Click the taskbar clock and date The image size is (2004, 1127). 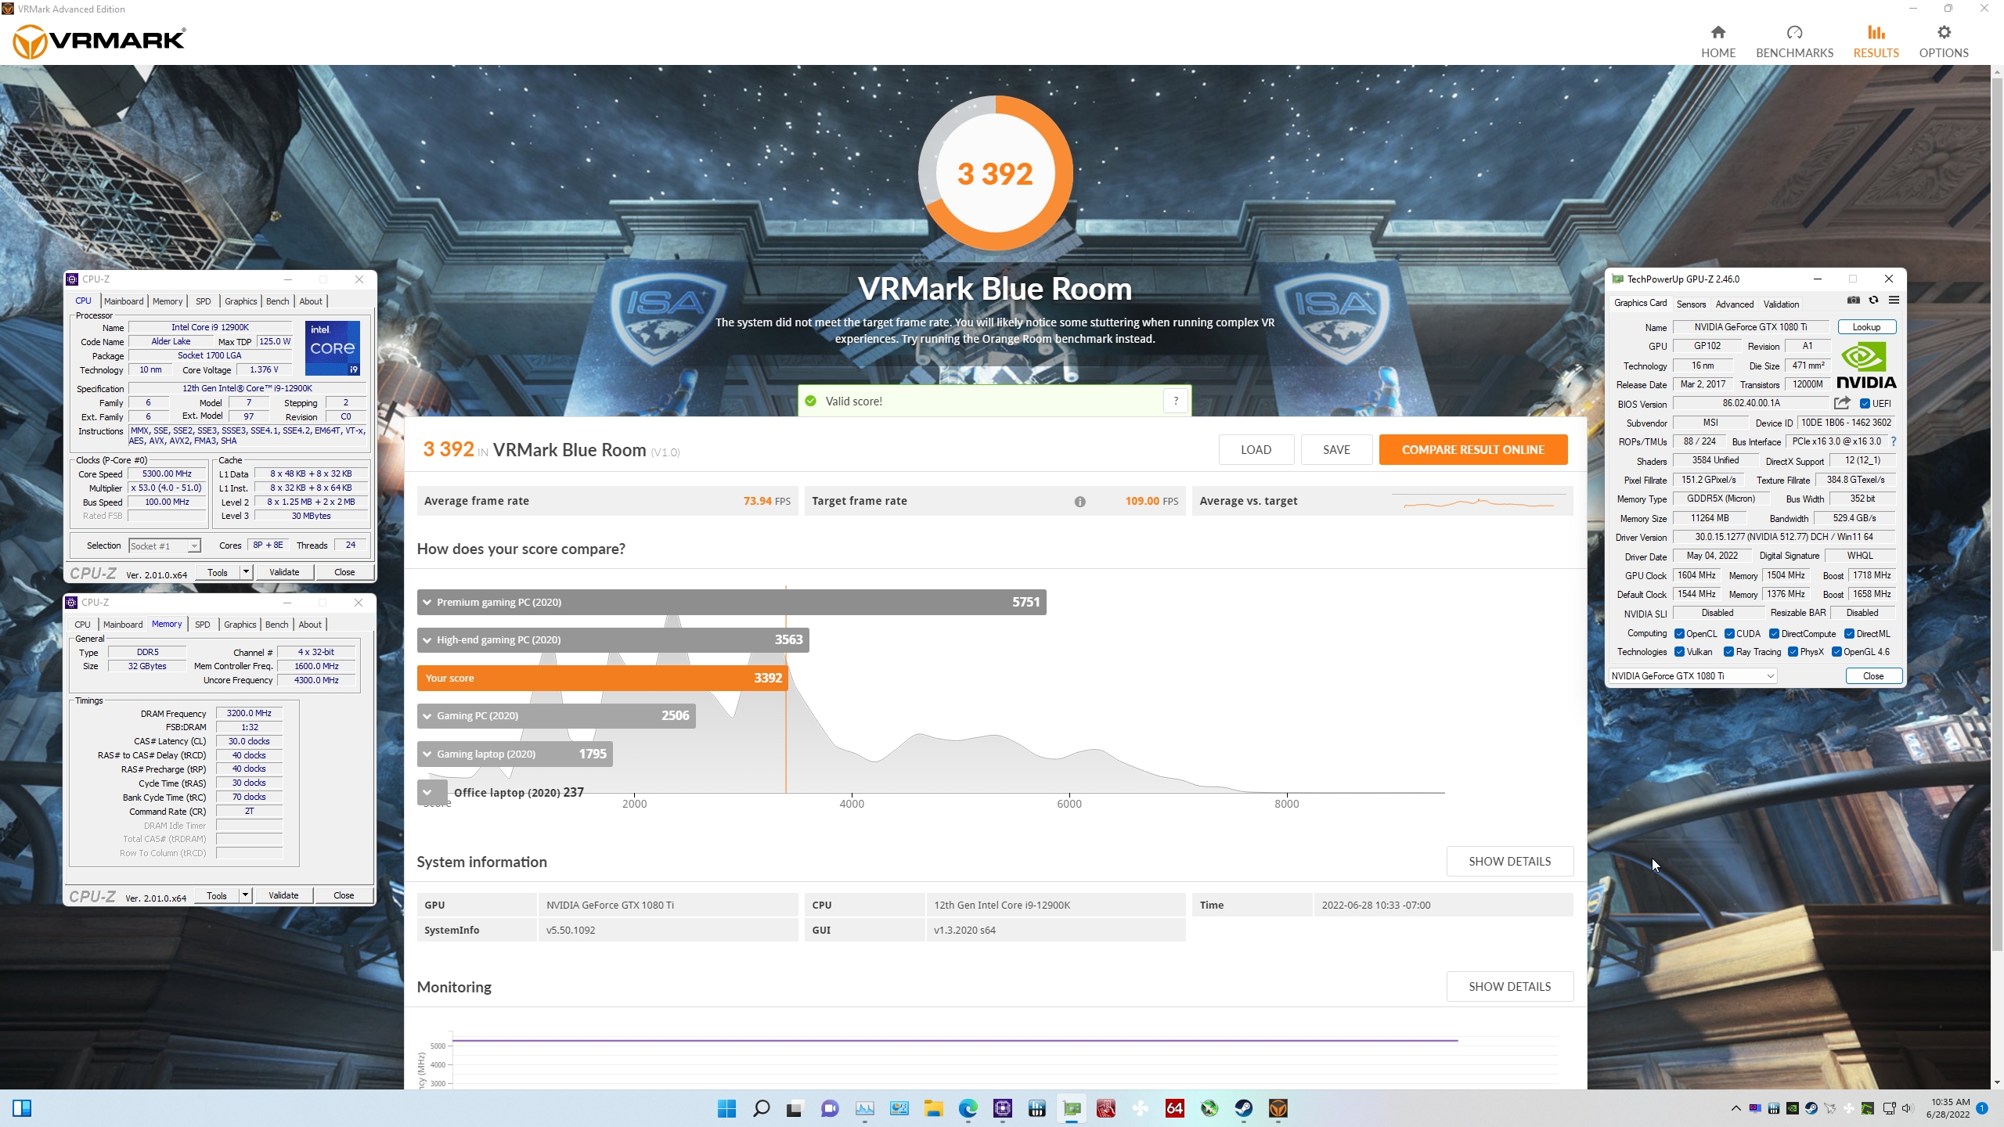1949,1108
